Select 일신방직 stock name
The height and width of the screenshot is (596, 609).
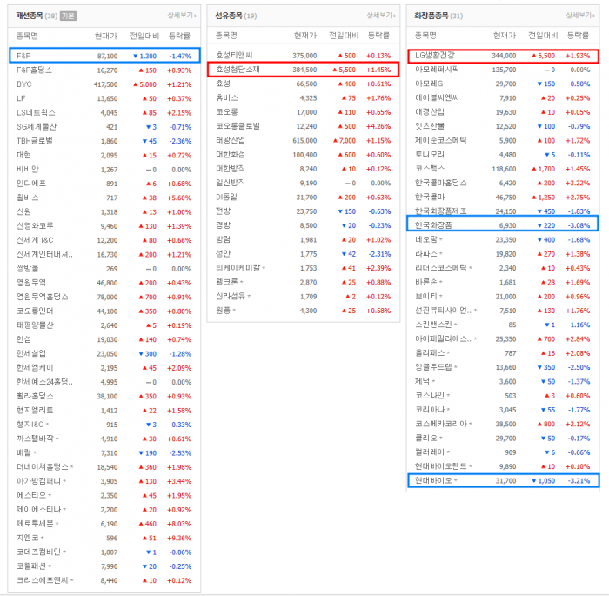[x=231, y=183]
